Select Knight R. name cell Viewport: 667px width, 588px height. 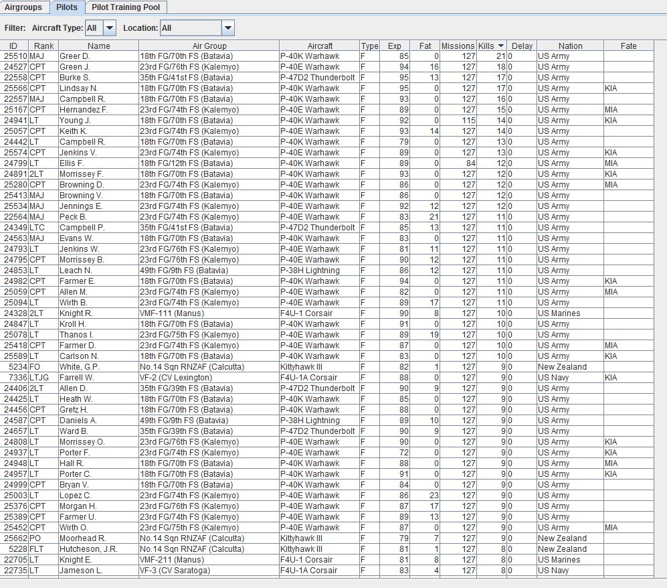click(99, 313)
